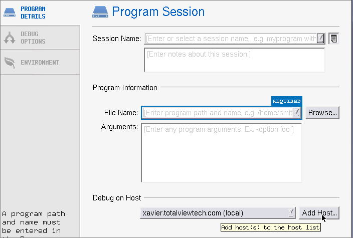This screenshot has height=238, width=353.
Task: Open the Program Details tab
Action: tap(33, 13)
